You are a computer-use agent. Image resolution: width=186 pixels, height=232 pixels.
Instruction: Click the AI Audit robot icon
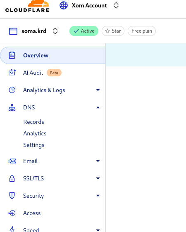point(12,73)
